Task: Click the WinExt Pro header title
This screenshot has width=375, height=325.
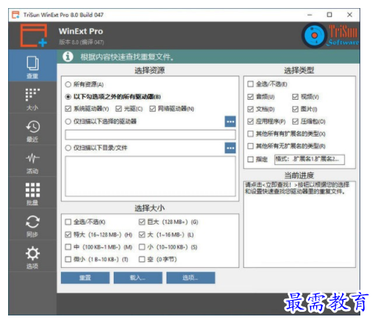Action: [81, 32]
